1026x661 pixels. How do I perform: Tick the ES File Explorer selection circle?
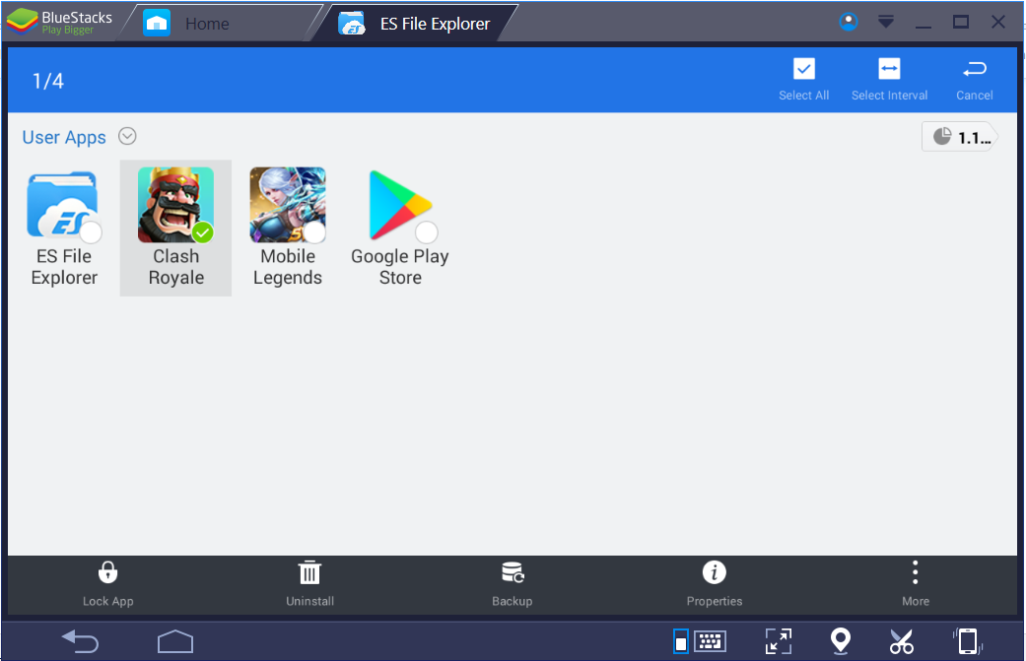click(91, 232)
